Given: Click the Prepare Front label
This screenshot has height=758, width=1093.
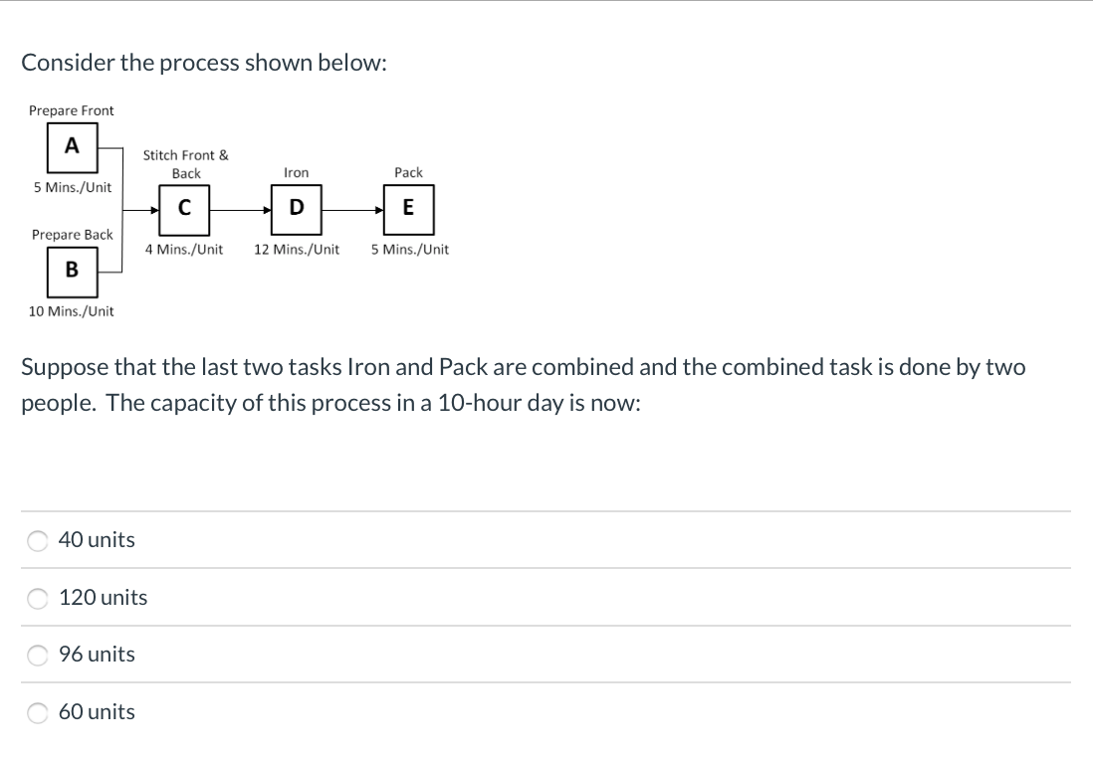Looking at the screenshot, I should (72, 110).
